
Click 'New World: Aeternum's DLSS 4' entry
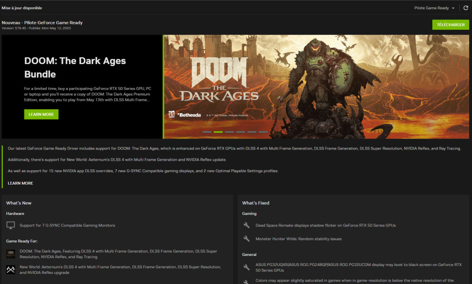click(x=120, y=270)
